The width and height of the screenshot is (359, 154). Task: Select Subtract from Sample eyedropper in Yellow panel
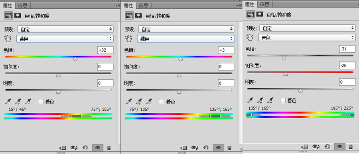coord(28,101)
